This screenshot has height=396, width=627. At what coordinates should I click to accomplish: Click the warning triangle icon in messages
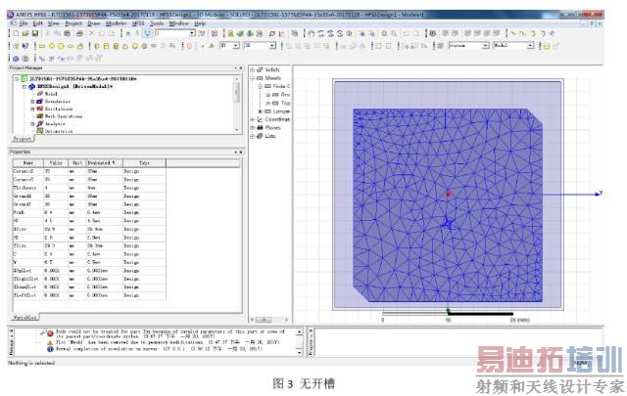click(x=50, y=342)
